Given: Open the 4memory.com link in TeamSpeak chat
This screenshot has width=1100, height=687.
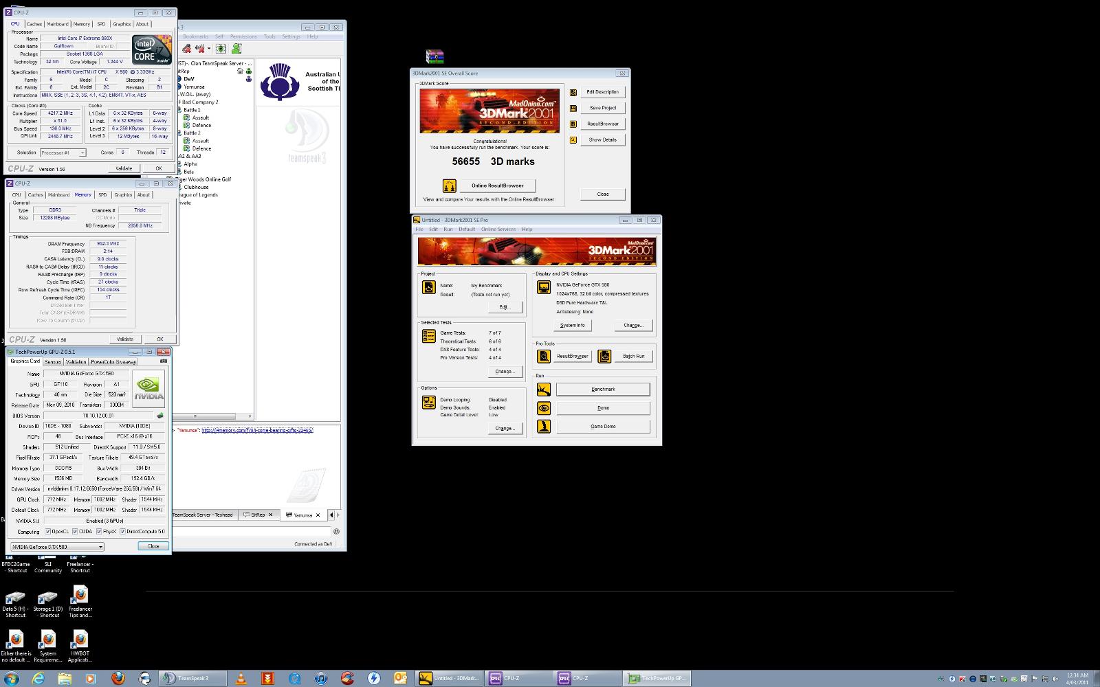Looking at the screenshot, I should point(258,430).
